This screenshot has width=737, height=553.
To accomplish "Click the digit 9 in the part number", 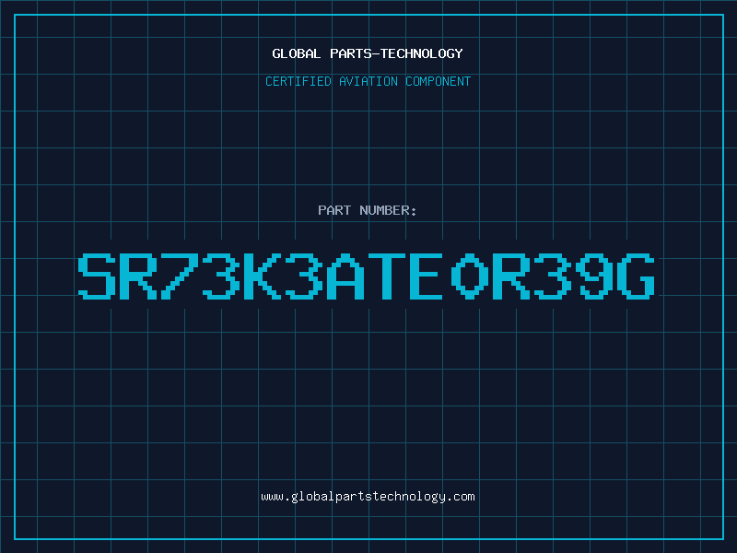I will [x=595, y=276].
